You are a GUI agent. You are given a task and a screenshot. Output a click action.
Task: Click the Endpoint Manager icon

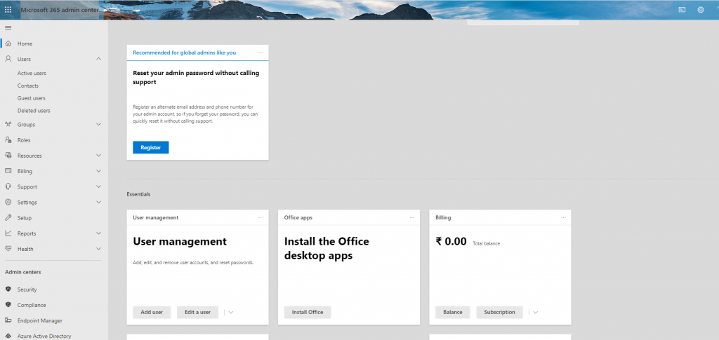click(8, 320)
